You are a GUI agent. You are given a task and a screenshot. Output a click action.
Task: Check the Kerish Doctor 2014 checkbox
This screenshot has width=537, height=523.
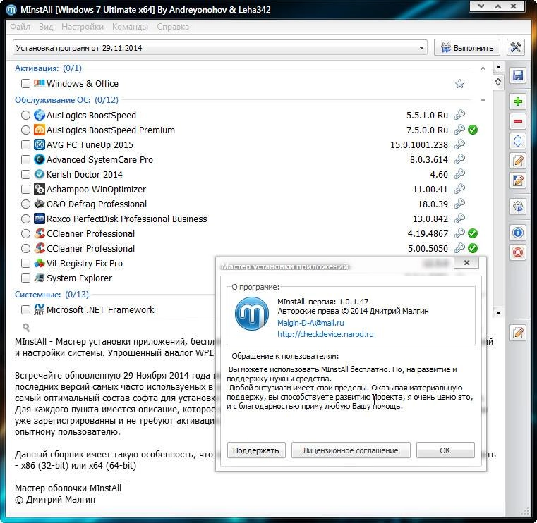click(x=25, y=174)
